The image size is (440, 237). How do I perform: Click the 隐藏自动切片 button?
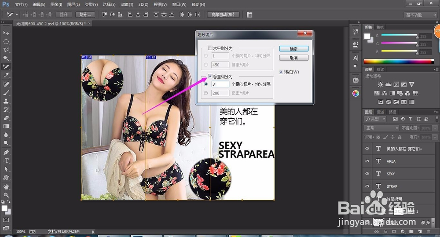223,15
